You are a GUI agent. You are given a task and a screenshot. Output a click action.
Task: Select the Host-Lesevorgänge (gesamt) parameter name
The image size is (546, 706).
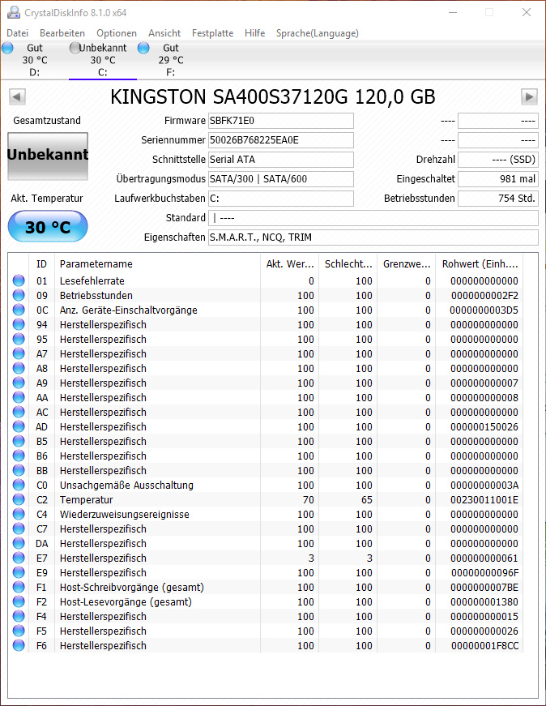pyautogui.click(x=126, y=602)
